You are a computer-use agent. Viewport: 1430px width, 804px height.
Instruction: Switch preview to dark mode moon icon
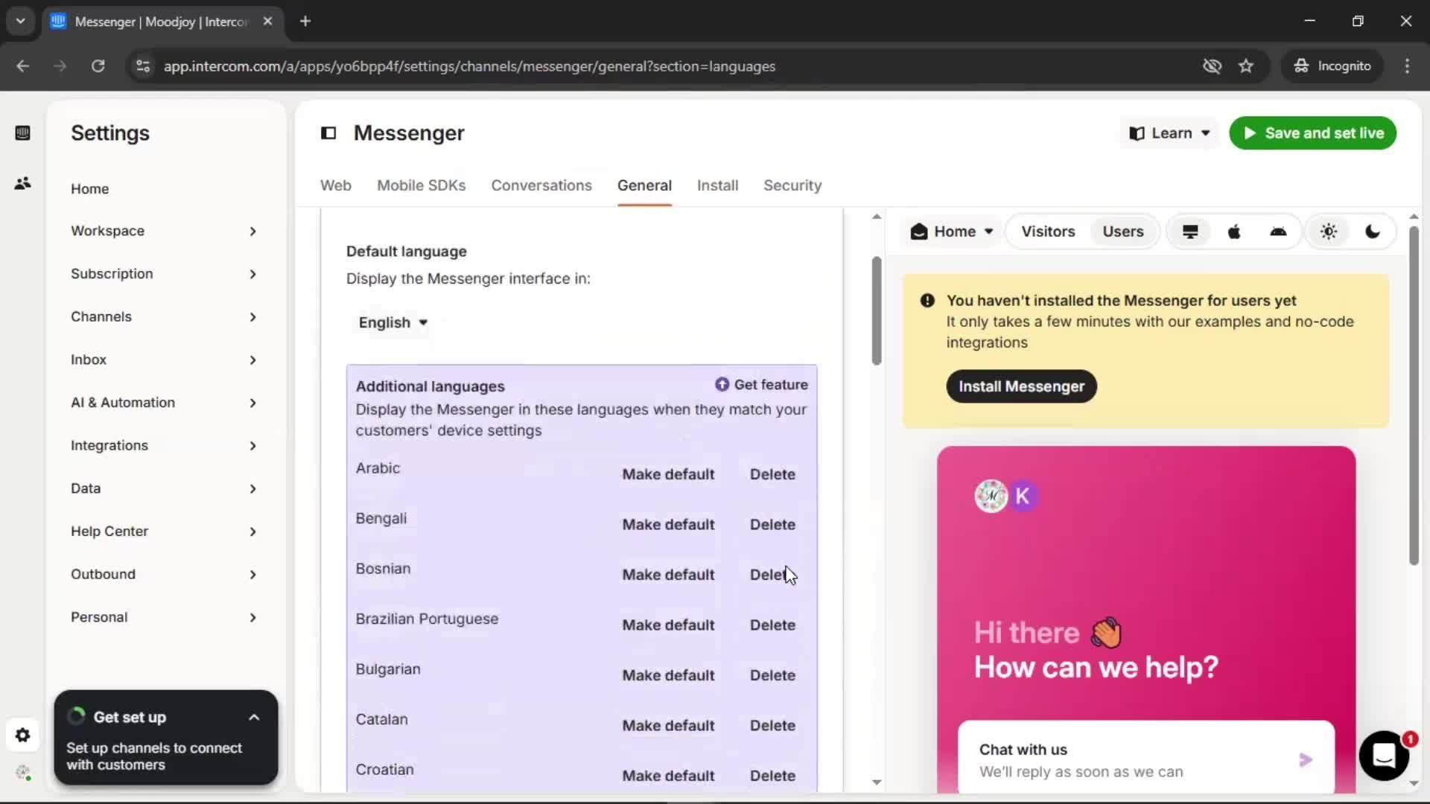(1373, 232)
